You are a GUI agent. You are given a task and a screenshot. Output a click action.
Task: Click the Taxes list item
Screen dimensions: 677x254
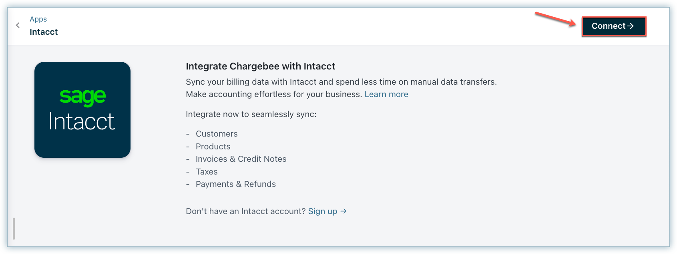tap(207, 172)
